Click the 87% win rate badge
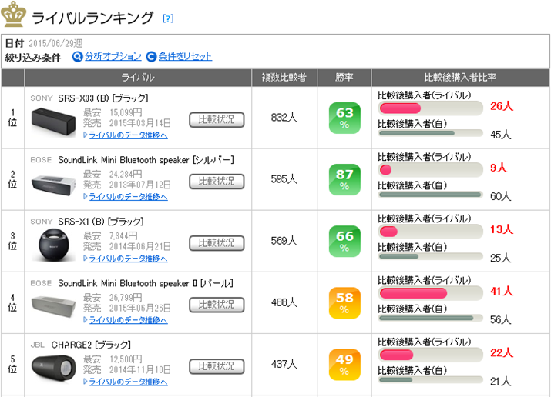 coord(344,179)
